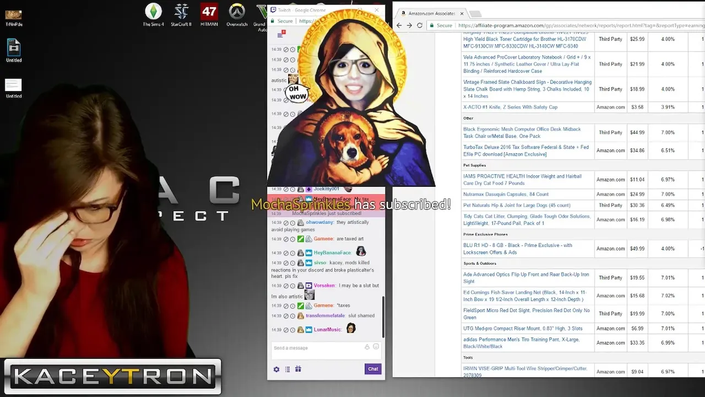Ban Garnene on 'are taxed art' message

tap(286, 239)
